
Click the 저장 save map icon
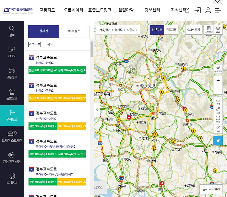218,101
